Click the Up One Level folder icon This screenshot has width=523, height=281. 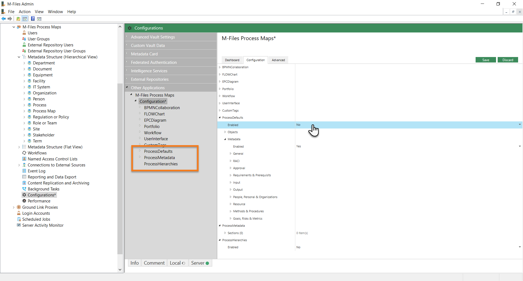pyautogui.click(x=18, y=19)
